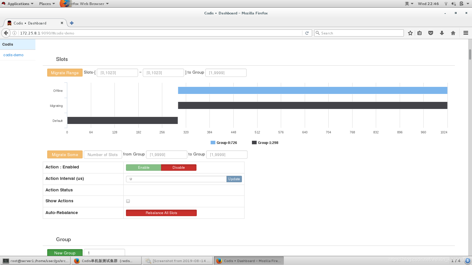Image resolution: width=472 pixels, height=265 pixels.
Task: Open the downloads arrow icon
Action: 442,33
